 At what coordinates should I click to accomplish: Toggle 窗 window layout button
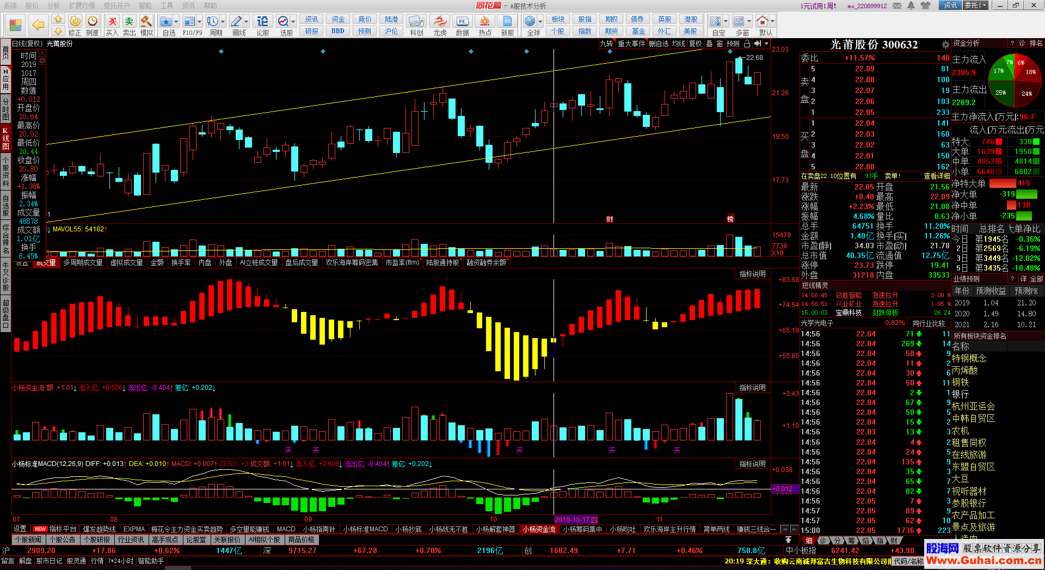[720, 44]
